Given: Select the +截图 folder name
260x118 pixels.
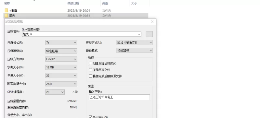Looking at the screenshot, I should tap(13, 11).
